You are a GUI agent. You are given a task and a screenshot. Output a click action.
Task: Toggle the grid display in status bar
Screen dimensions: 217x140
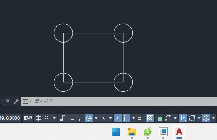coord(39,118)
